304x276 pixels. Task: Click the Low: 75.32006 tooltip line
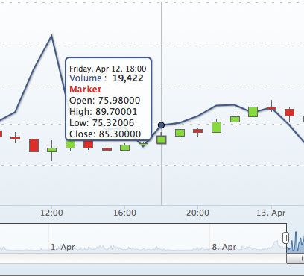pyautogui.click(x=102, y=123)
